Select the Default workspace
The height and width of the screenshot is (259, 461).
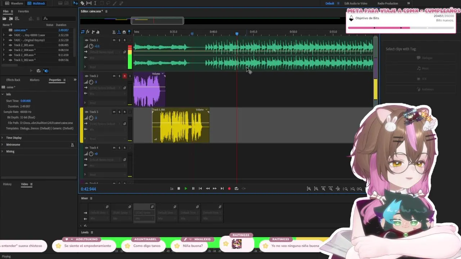click(330, 3)
